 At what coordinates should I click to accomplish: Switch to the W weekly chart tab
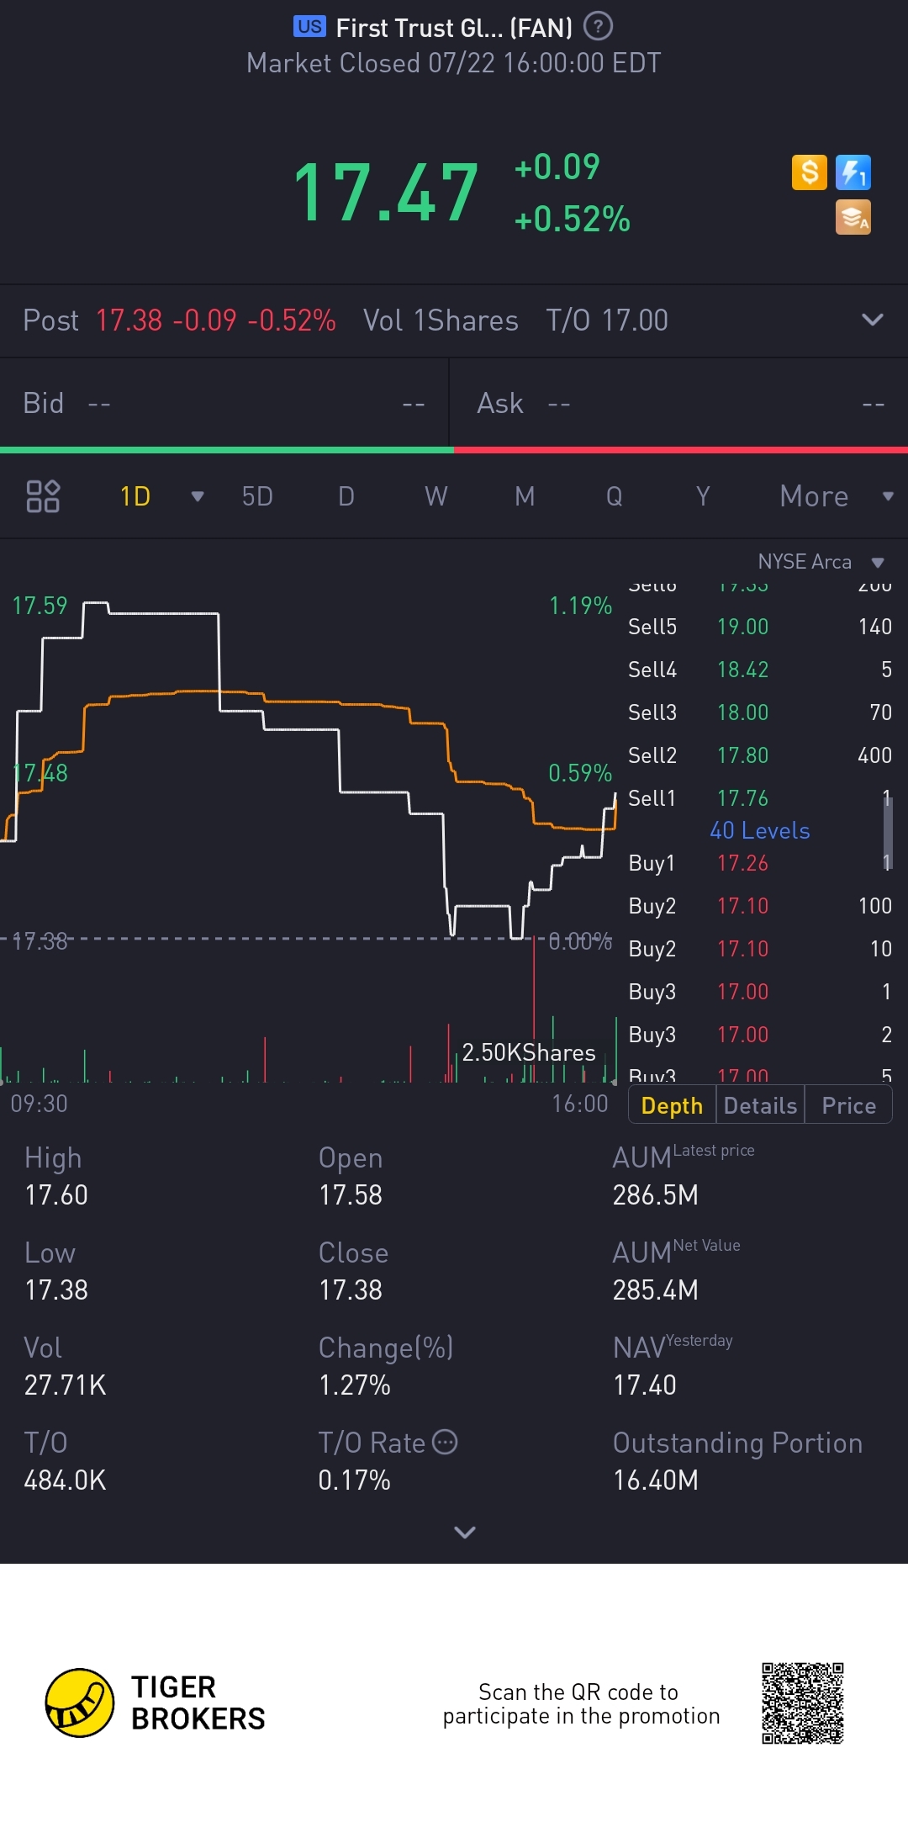(x=436, y=496)
